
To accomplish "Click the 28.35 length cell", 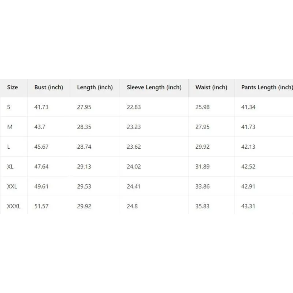I will coord(84,127).
